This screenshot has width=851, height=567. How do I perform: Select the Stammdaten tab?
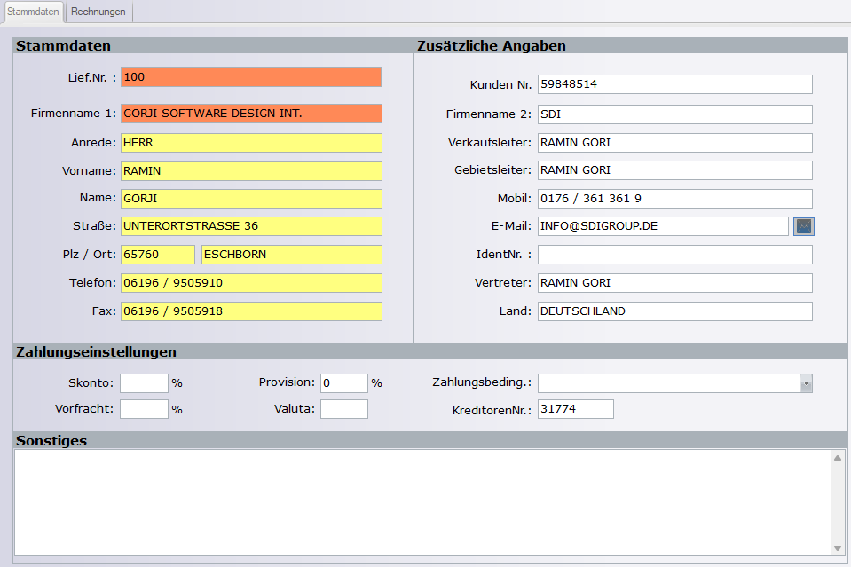[33, 12]
